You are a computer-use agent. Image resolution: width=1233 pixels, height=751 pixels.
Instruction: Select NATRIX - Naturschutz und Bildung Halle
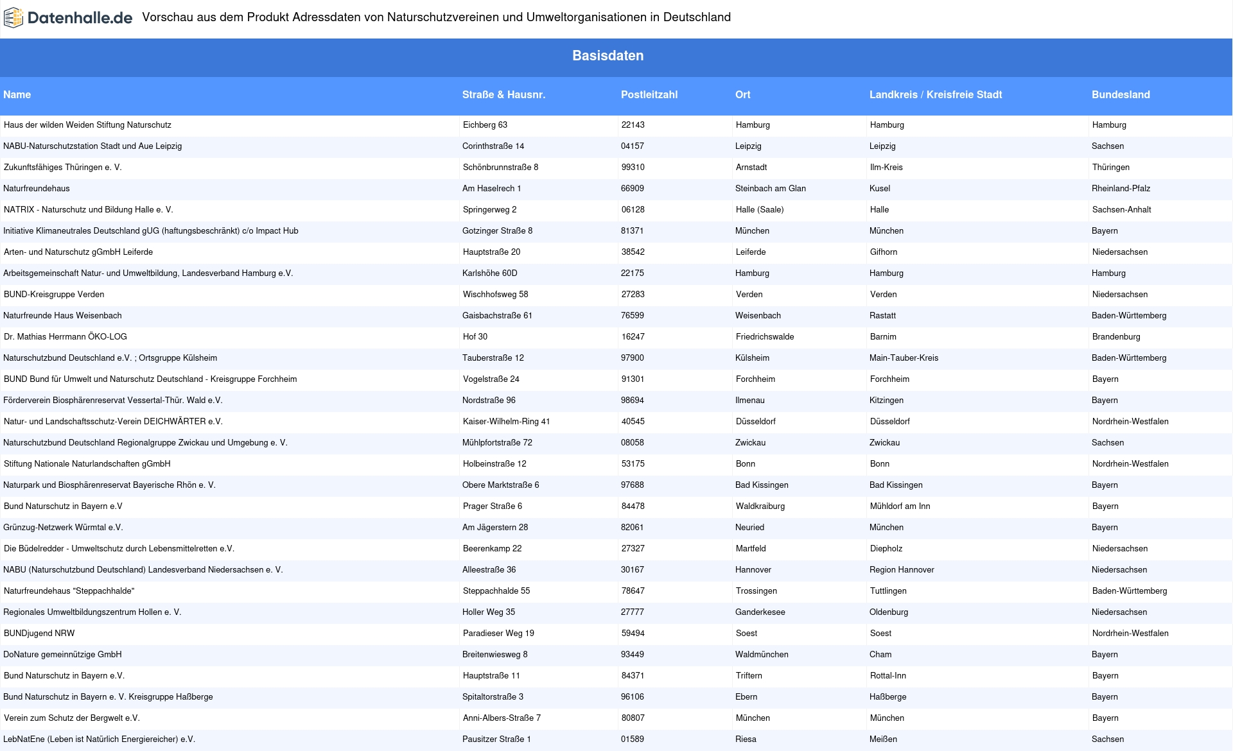pos(89,210)
